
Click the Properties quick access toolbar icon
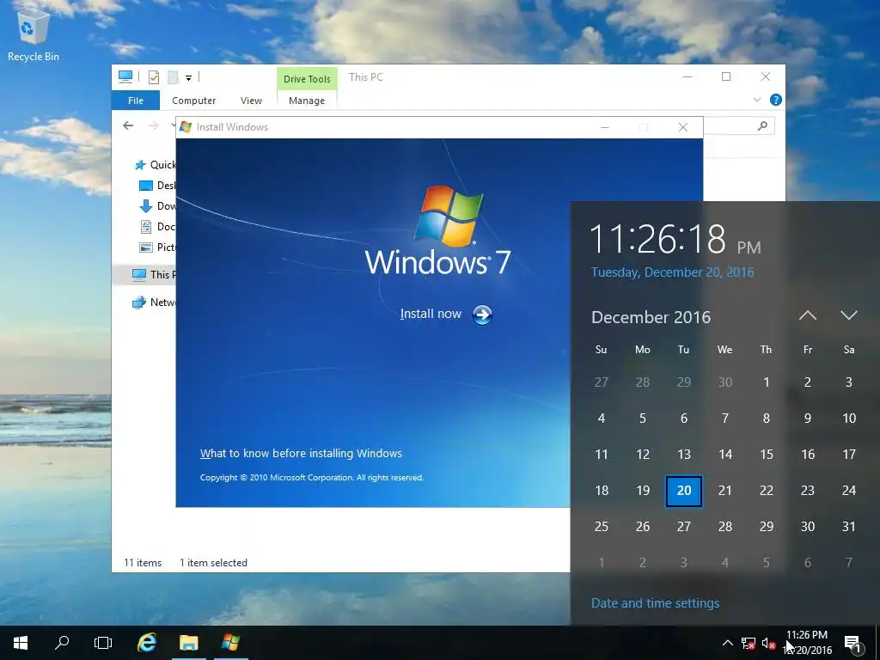[x=154, y=77]
